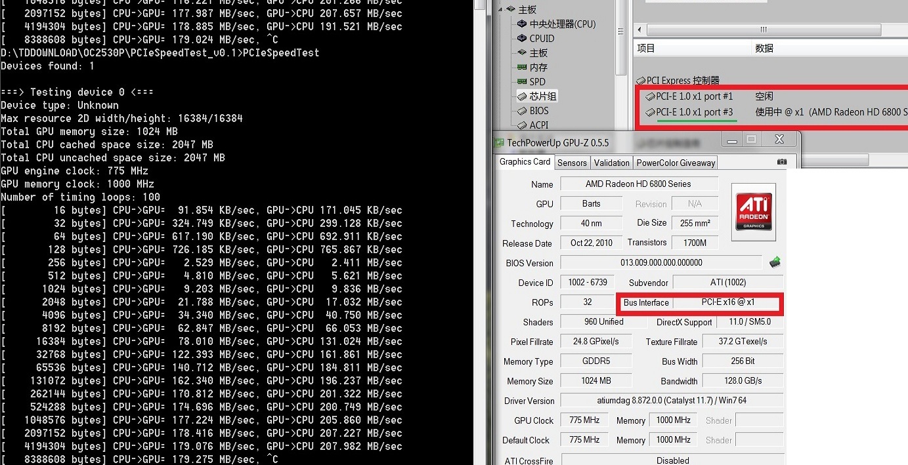Close the GPU-Z window

779,140
